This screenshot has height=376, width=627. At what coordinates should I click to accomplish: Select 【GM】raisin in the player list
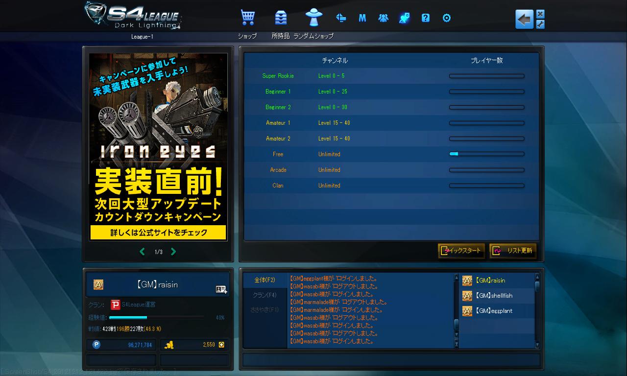point(497,281)
